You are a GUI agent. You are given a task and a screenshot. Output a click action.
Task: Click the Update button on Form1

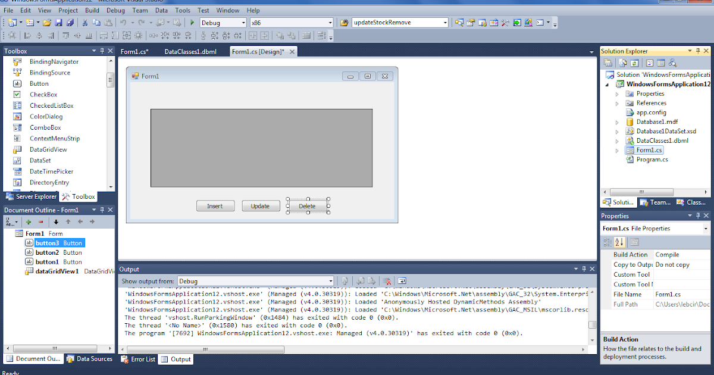click(x=261, y=205)
